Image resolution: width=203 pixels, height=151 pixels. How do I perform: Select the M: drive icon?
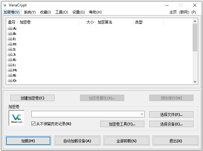(10, 70)
